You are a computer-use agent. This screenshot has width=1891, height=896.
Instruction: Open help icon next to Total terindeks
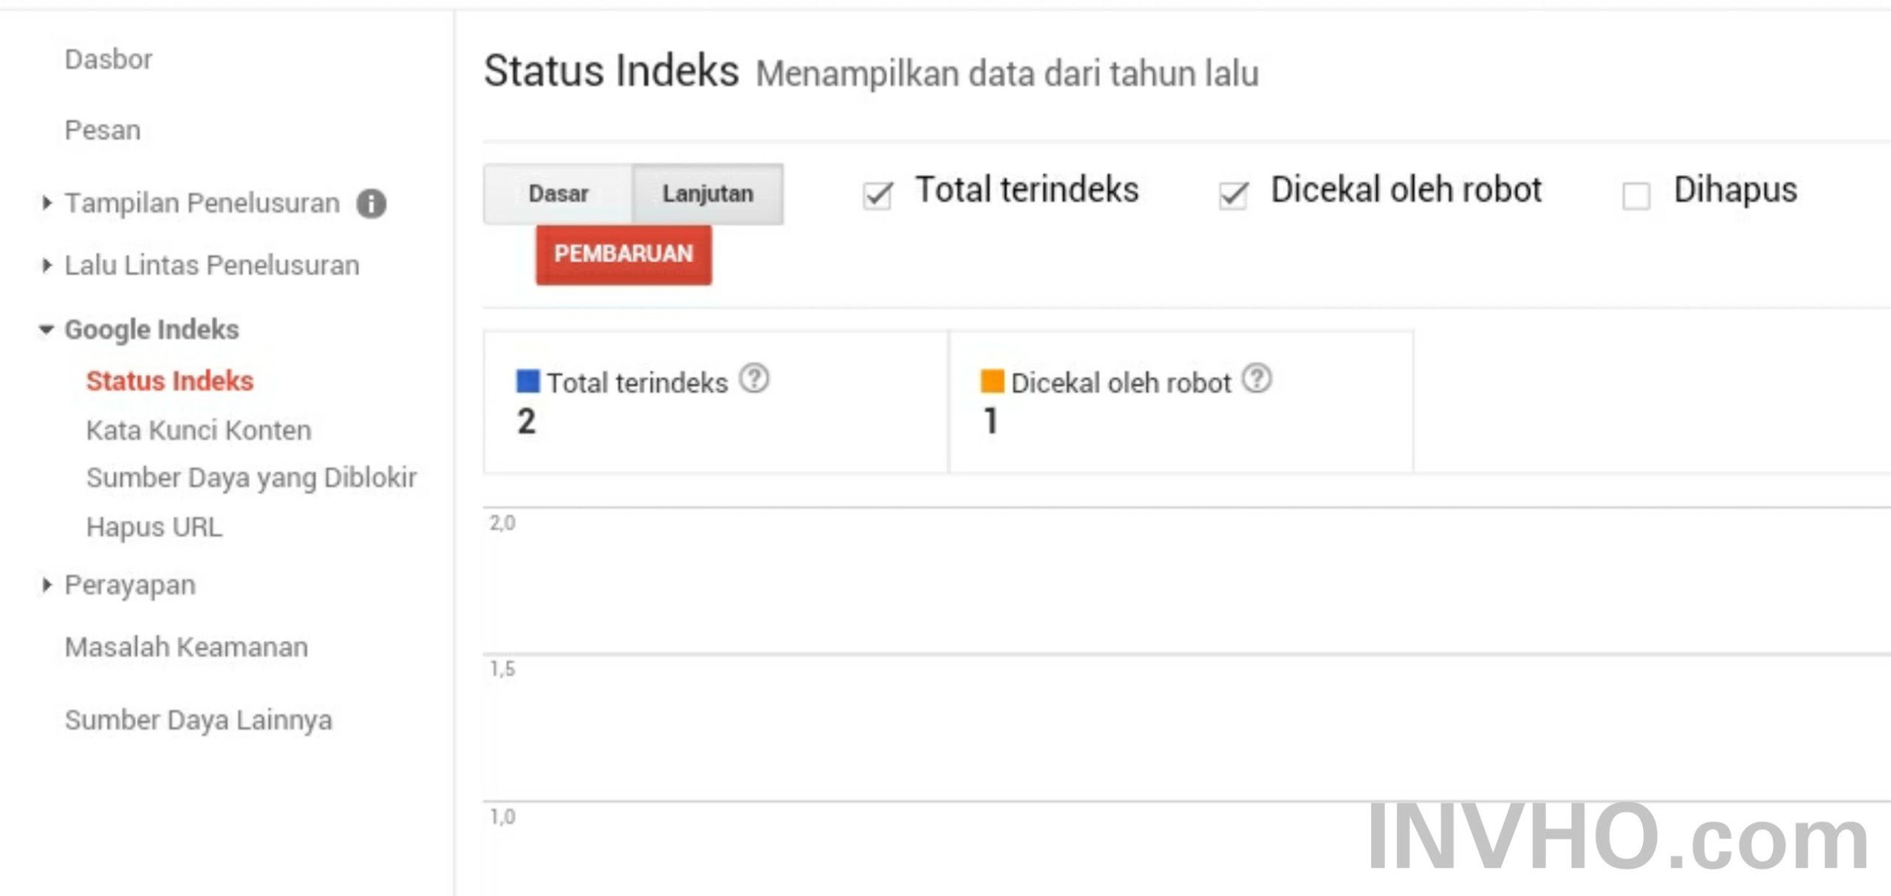click(754, 379)
